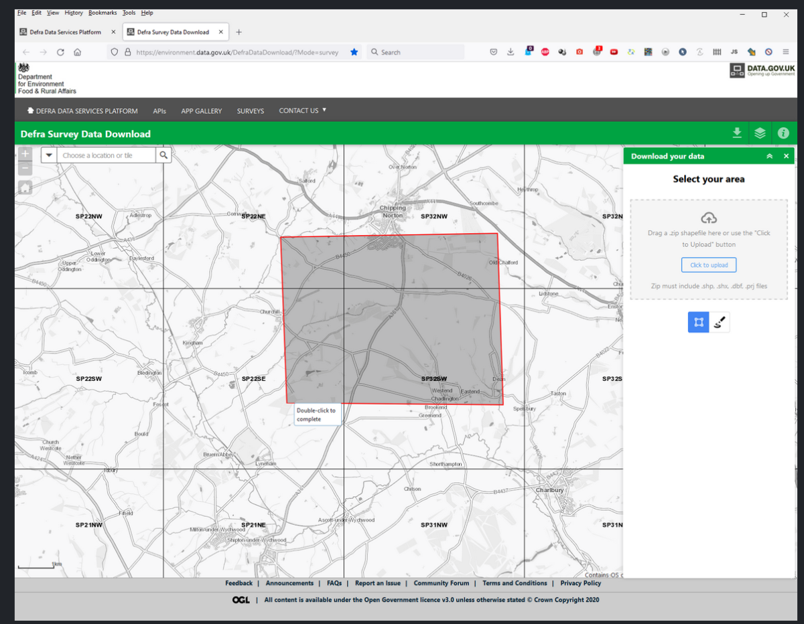Bookmark page using the star icon
Viewport: 804px width, 624px height.
[x=354, y=52]
